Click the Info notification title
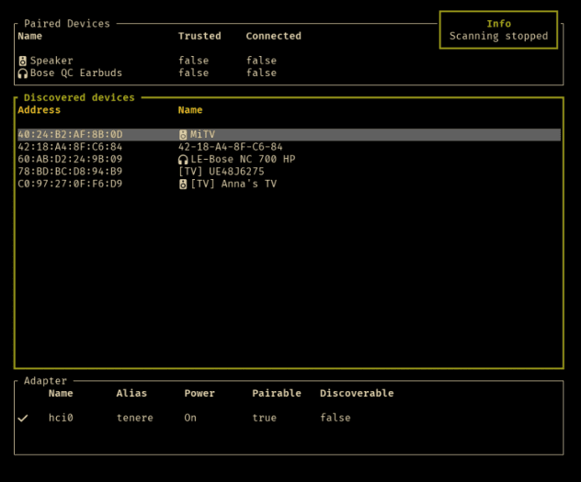581x482 pixels. pos(499,24)
